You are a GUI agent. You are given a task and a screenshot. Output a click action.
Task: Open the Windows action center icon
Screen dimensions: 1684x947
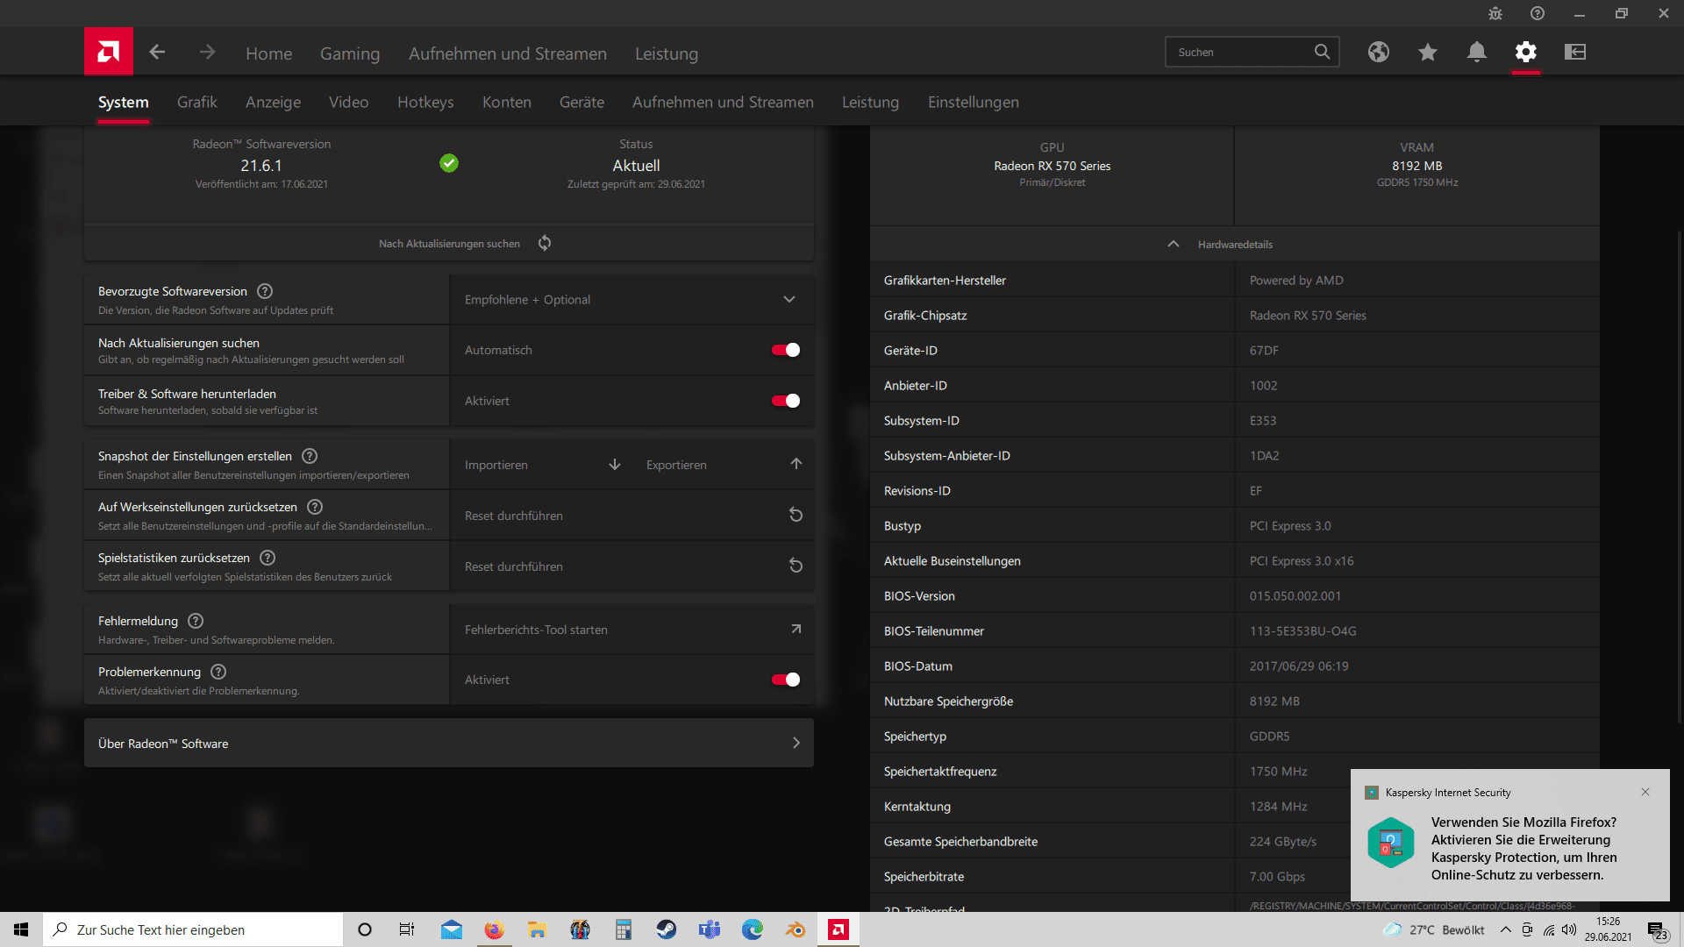pos(1657,930)
